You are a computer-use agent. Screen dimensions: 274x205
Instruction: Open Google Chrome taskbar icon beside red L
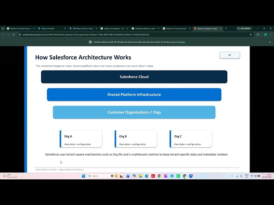point(159,176)
